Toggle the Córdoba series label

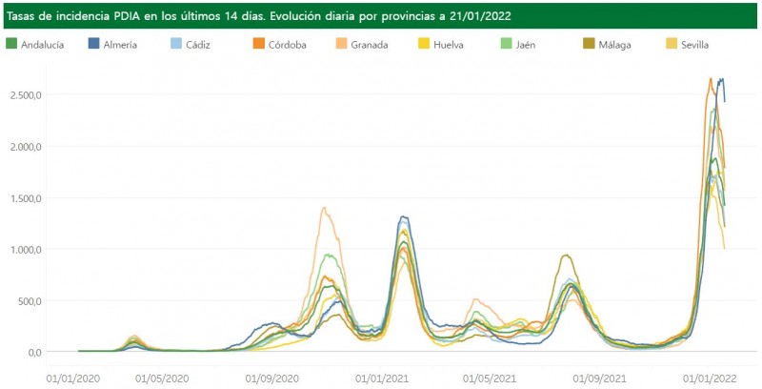(288, 45)
